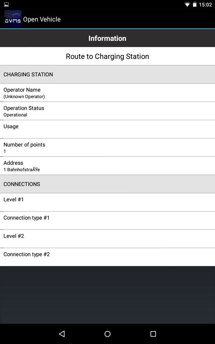Select the Connection type #2 row
Viewport: 215px width, 344px height.
tap(107, 257)
